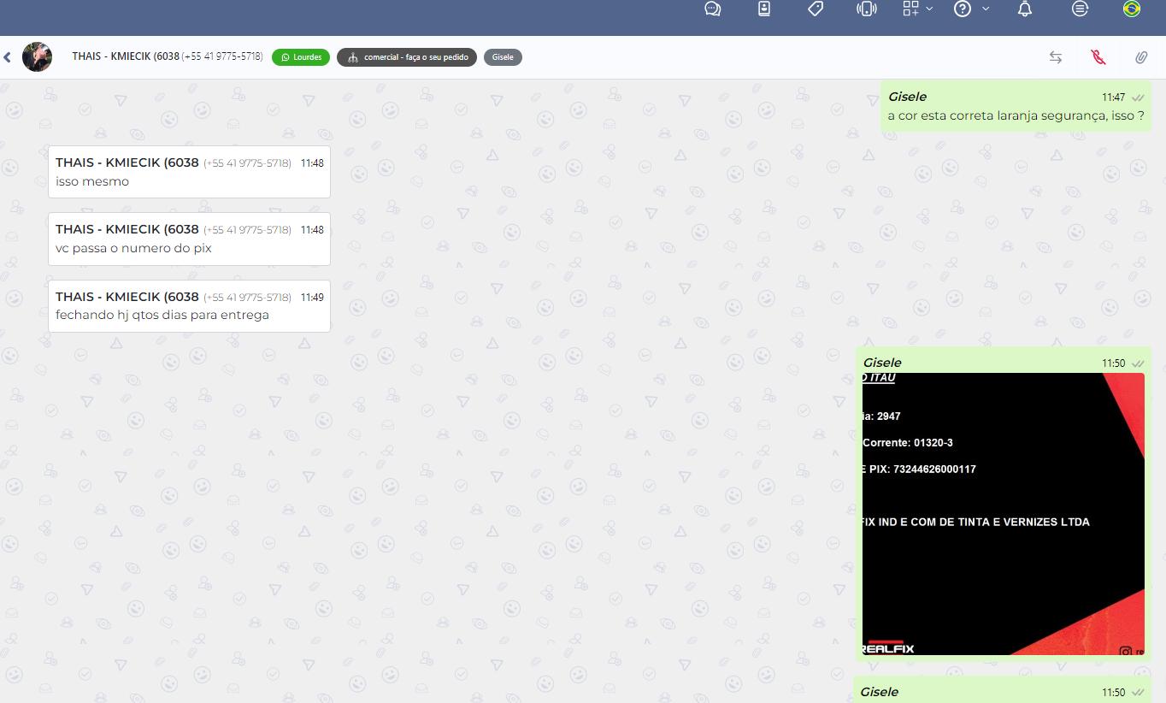Click the paperclip attachment icon
The width and height of the screenshot is (1166, 703).
(1140, 57)
